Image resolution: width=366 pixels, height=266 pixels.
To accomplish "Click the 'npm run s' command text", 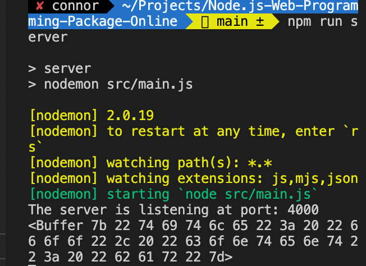I will coord(323,21).
